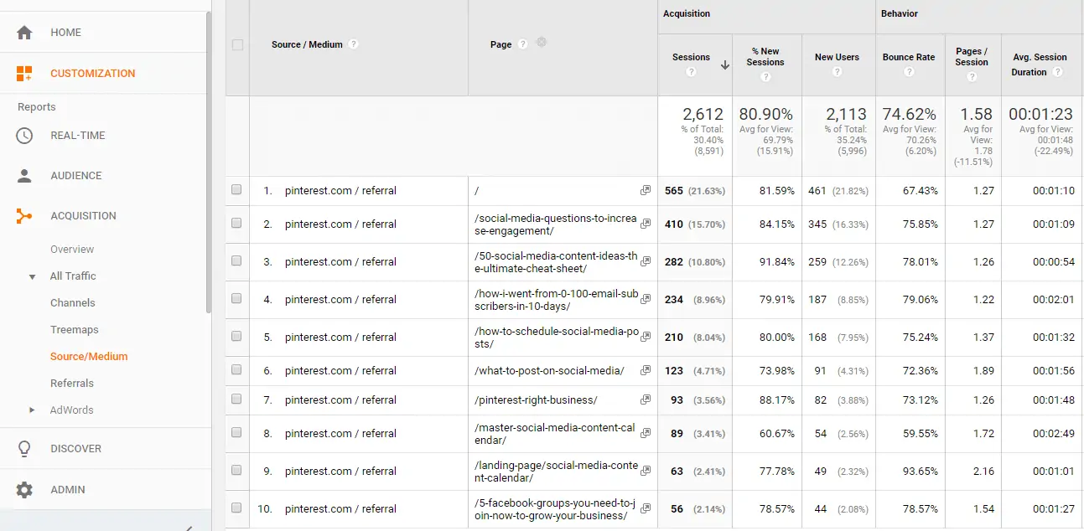Open the Referrals report
This screenshot has width=1084, height=531.
72,384
